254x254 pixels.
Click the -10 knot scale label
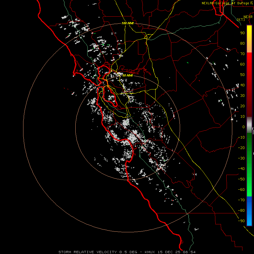(241, 137)
